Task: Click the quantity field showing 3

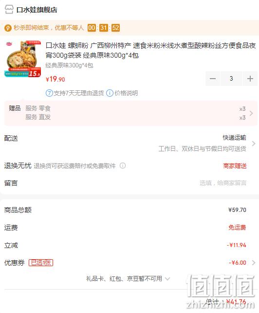Action: pyautogui.click(x=231, y=79)
